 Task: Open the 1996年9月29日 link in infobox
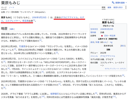107,29
